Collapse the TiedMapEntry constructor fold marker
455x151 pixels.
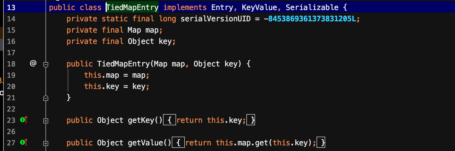pos(46,65)
